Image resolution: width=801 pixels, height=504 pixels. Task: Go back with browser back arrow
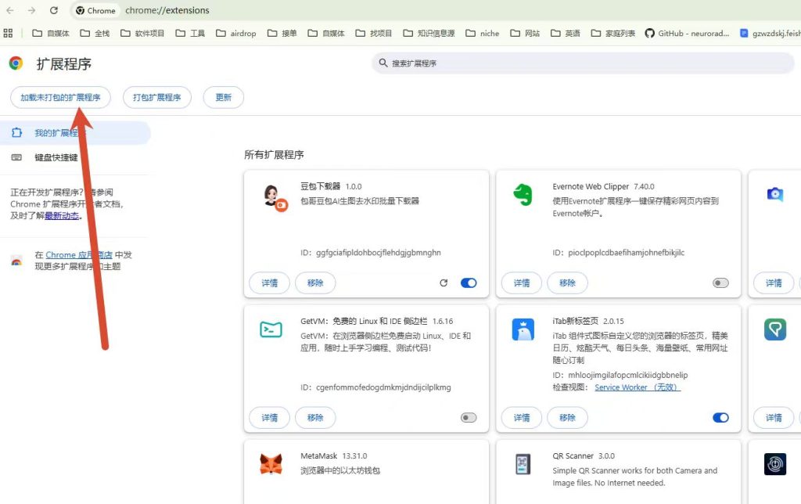(x=10, y=10)
